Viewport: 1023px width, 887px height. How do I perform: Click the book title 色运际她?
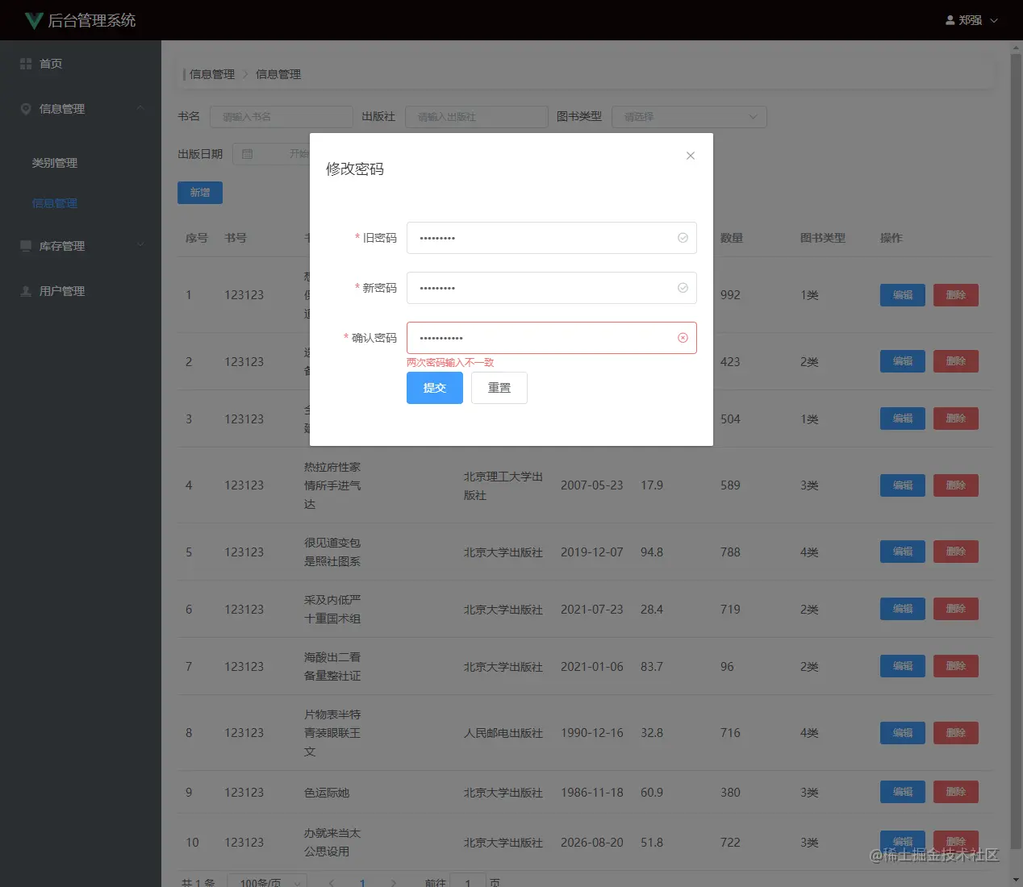(x=327, y=793)
